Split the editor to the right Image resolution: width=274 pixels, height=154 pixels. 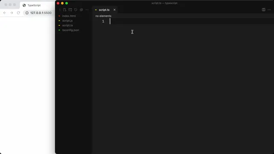[264, 9]
